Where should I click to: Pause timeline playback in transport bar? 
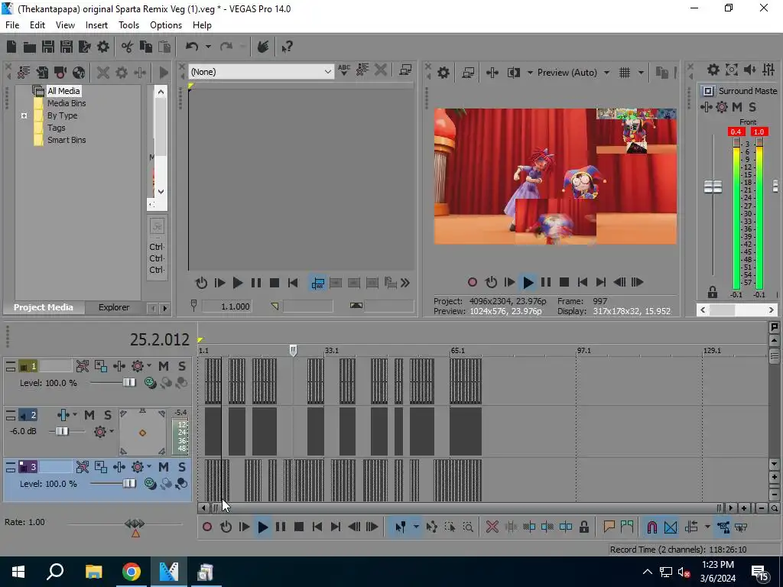[281, 527]
